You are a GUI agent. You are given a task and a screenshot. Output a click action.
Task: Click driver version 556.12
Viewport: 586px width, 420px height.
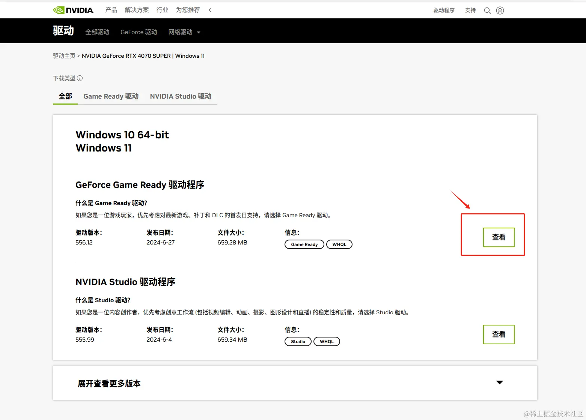[84, 243]
